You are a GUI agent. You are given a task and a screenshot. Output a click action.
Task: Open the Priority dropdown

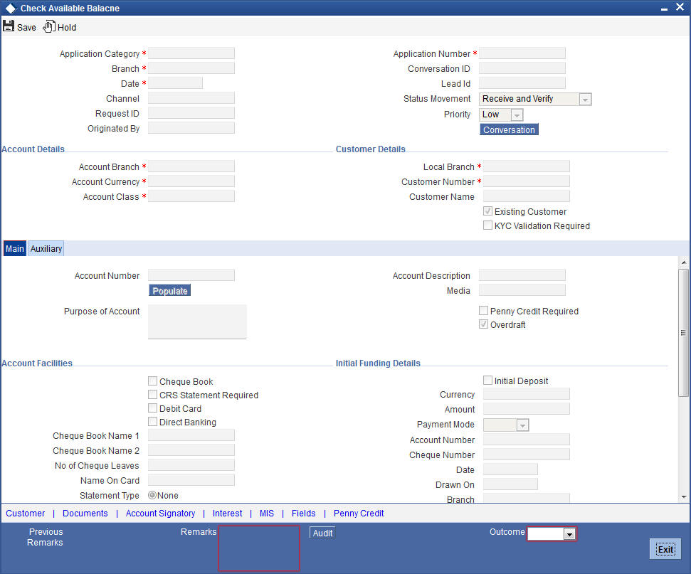click(x=517, y=115)
